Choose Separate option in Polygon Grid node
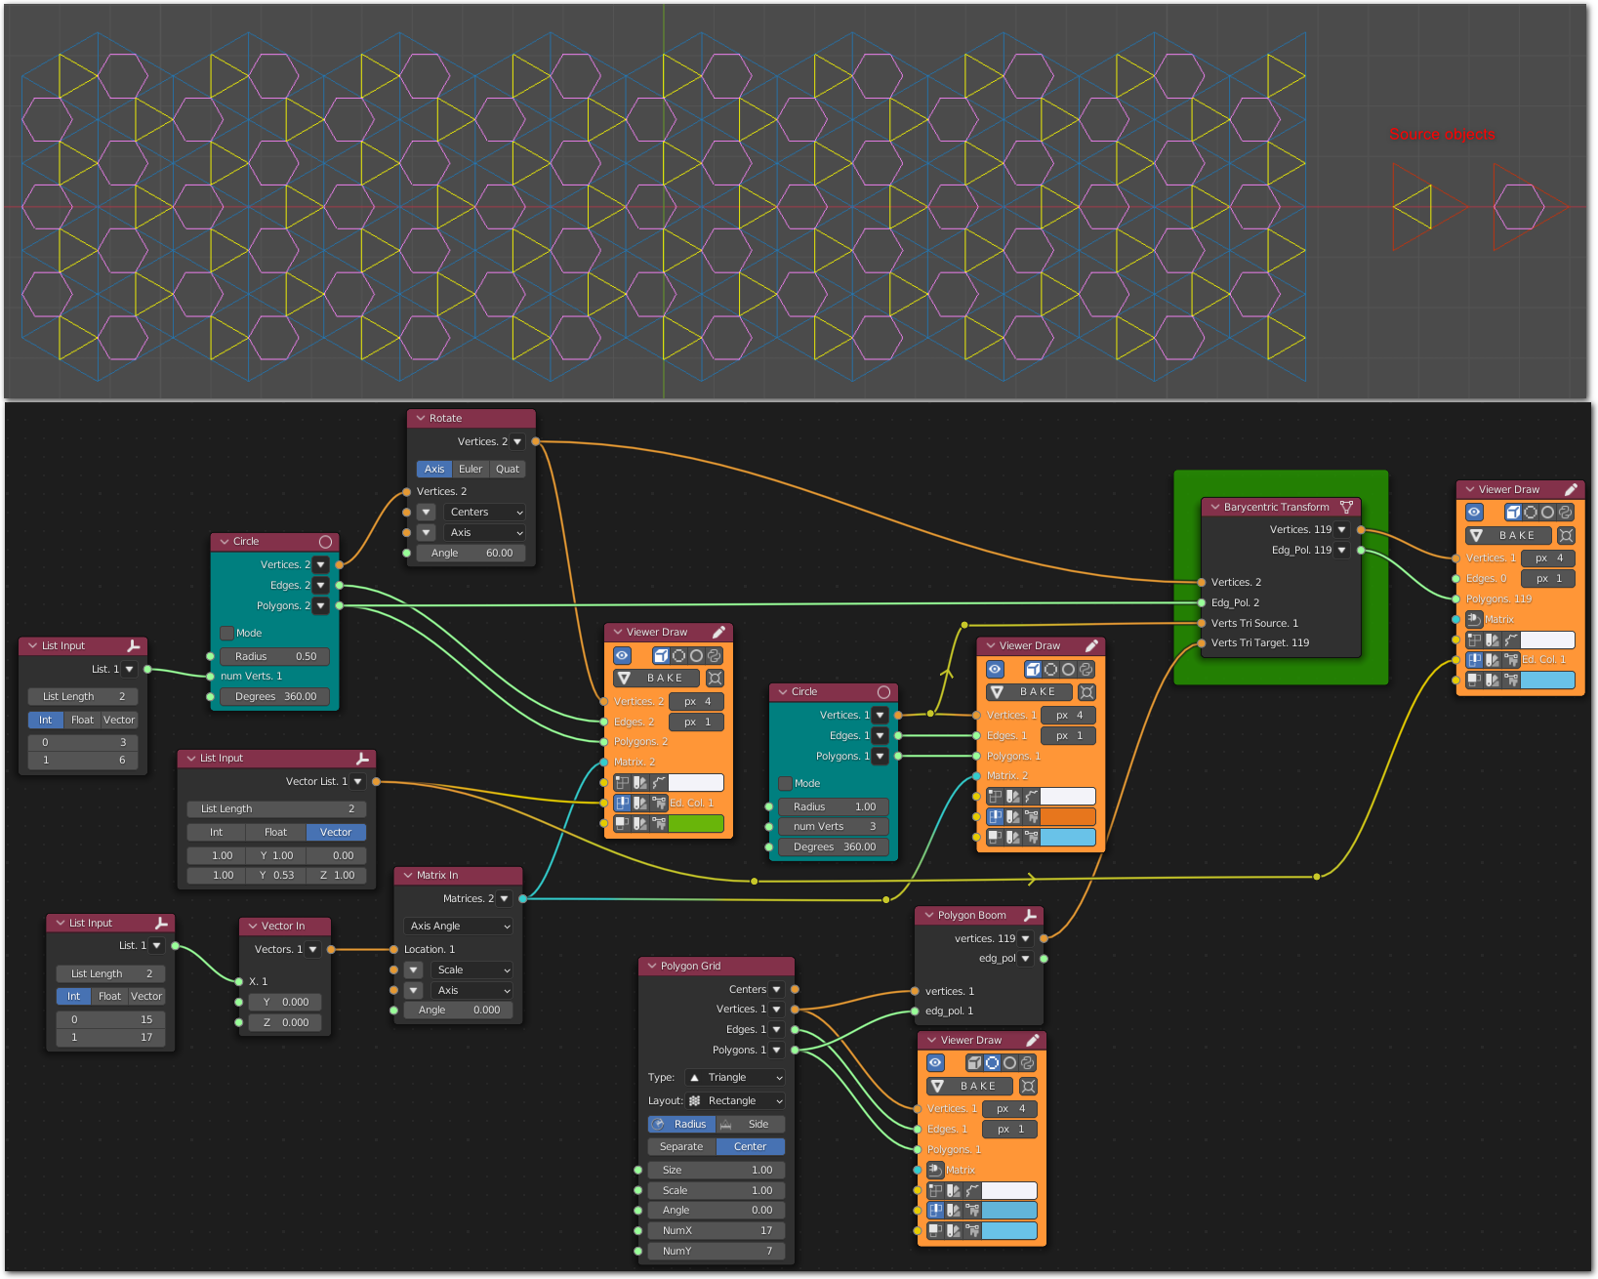Viewport: 1598px width, 1279px height. 681,1146
